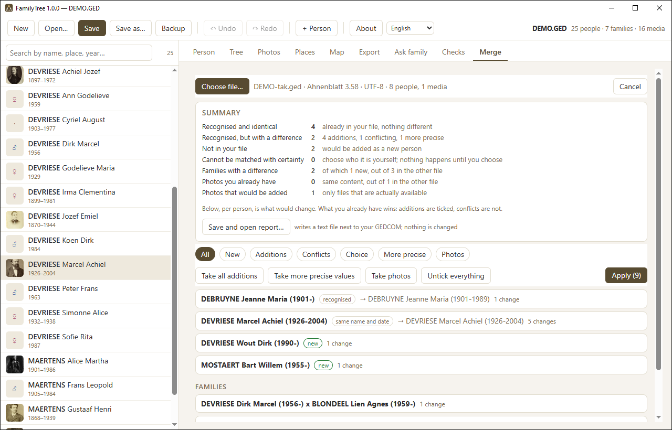Click Jozef Emiel Devriese's photo thumbnail

pyautogui.click(x=15, y=220)
